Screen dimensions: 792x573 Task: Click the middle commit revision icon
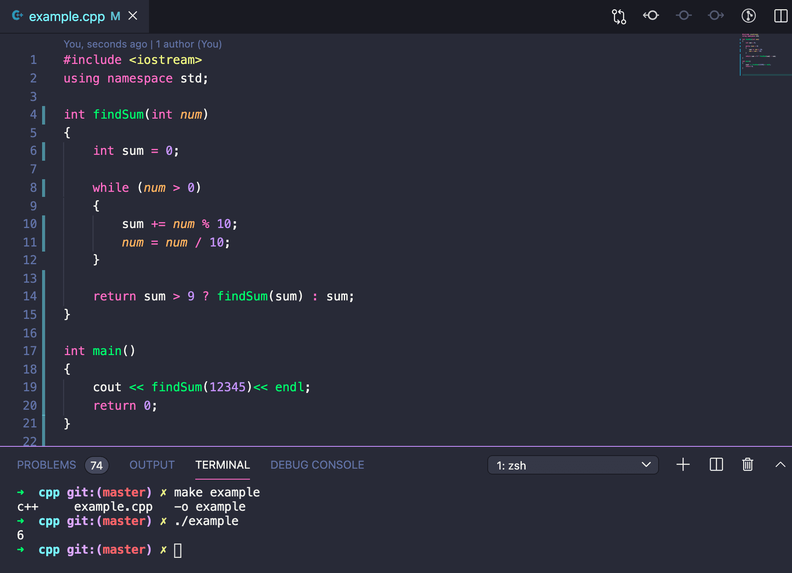[683, 16]
